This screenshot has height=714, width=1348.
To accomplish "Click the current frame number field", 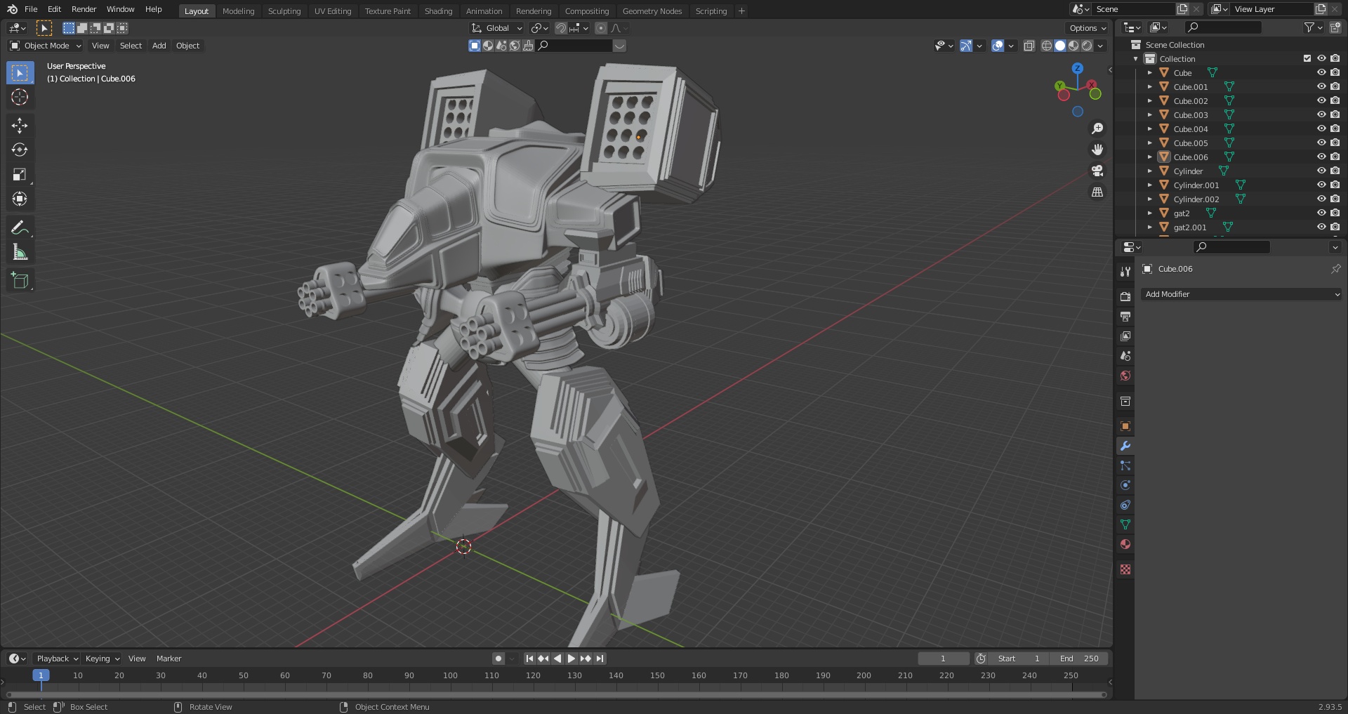I will click(x=943, y=659).
